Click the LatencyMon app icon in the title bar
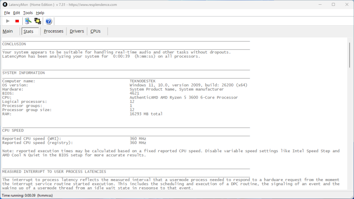This screenshot has width=354, height=199. (5, 4)
